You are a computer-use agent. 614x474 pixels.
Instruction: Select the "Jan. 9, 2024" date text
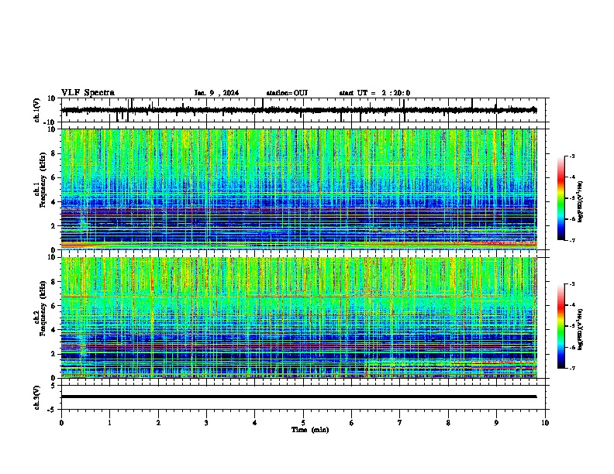[x=216, y=93]
